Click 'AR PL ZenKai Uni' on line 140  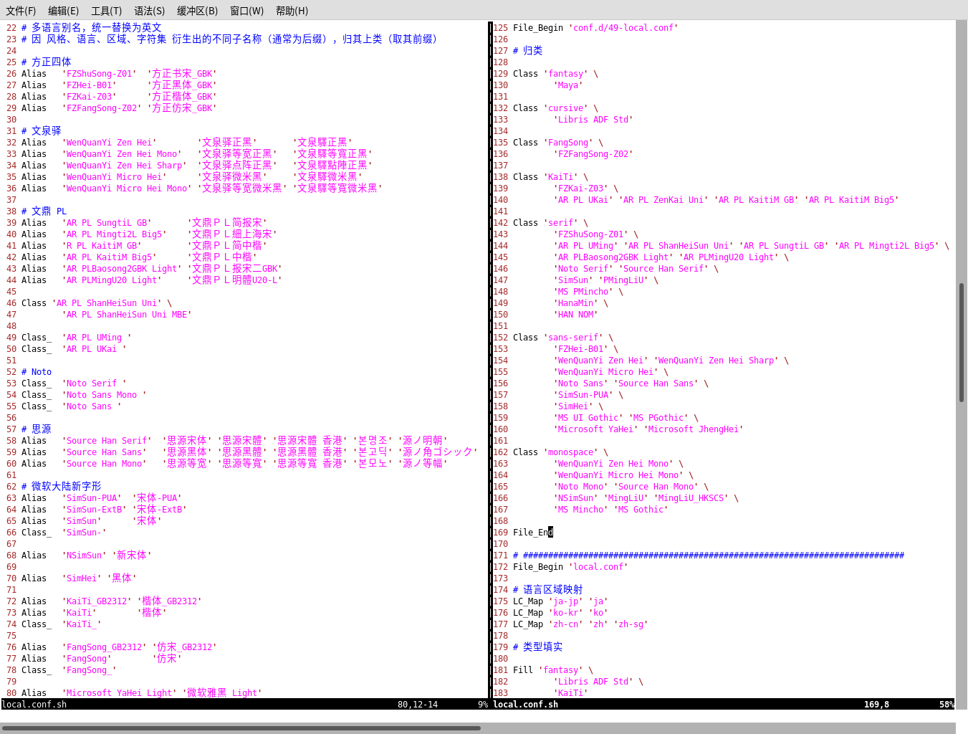coord(663,200)
